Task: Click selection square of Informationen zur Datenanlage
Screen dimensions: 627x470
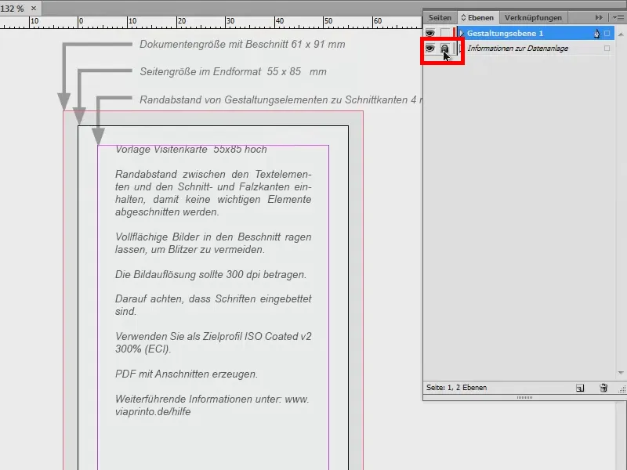Action: (x=607, y=49)
